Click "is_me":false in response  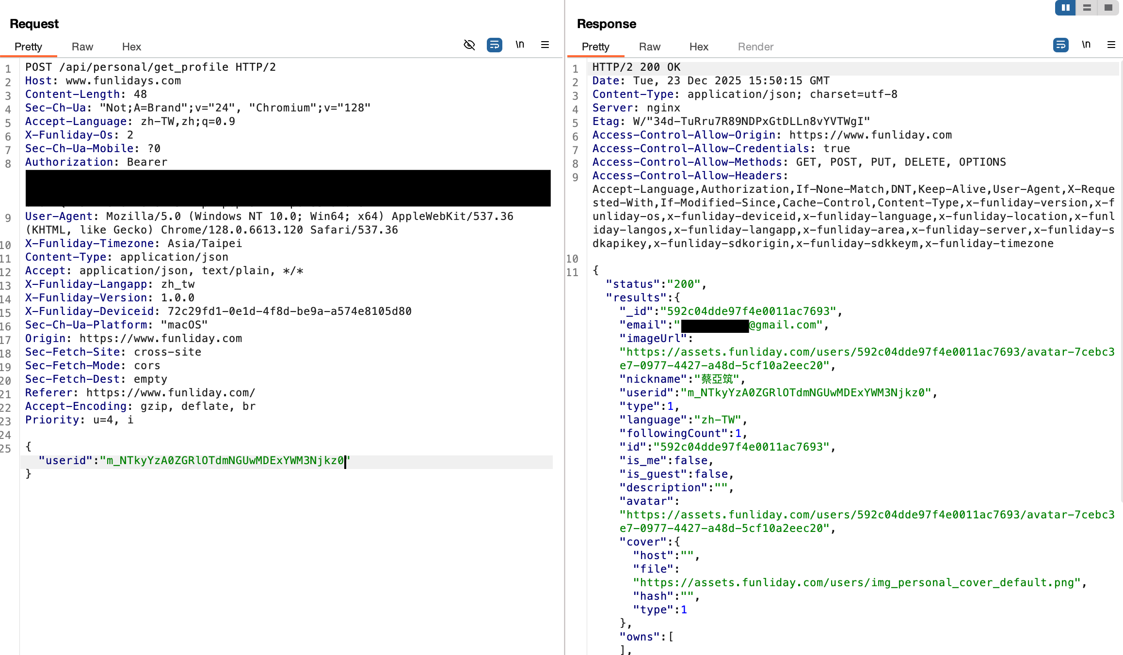point(666,461)
